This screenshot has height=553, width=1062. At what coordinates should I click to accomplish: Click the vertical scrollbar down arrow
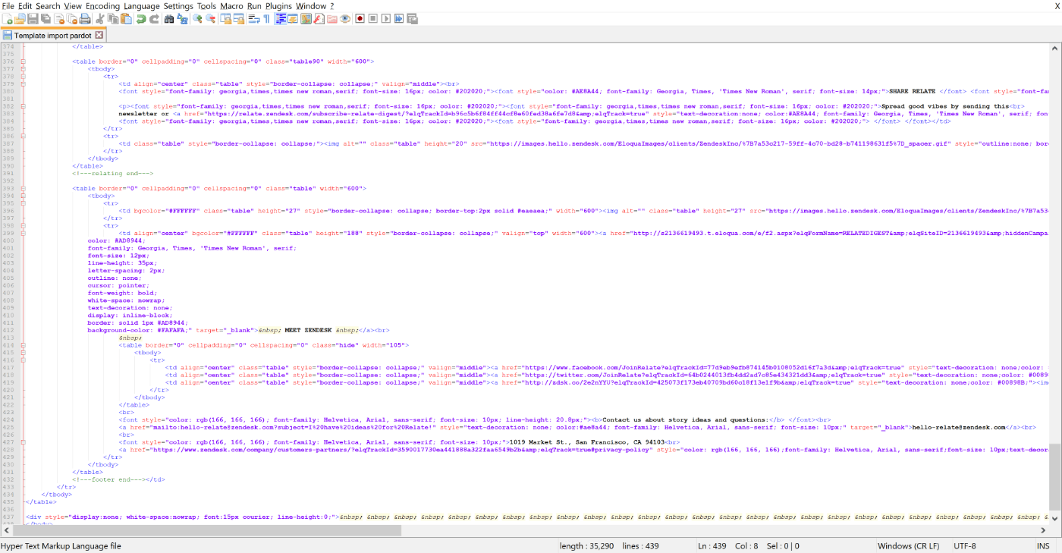[x=1055, y=520]
